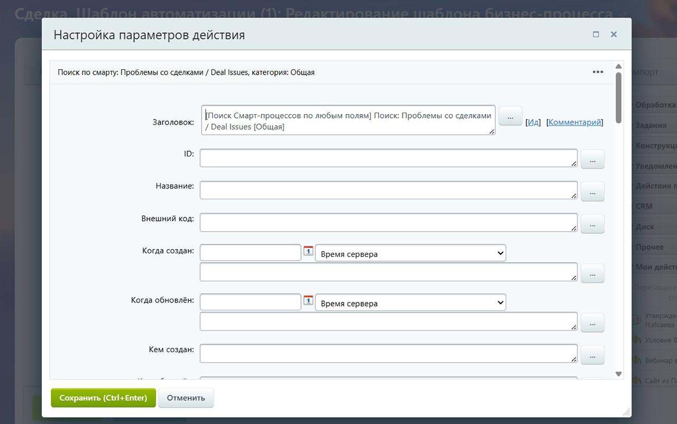Image resolution: width=677 pixels, height=424 pixels.
Task: Open the Ид link
Action: pos(533,122)
